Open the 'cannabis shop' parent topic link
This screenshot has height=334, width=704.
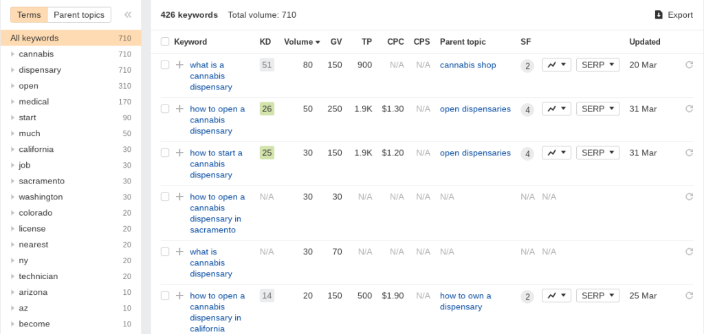click(467, 65)
